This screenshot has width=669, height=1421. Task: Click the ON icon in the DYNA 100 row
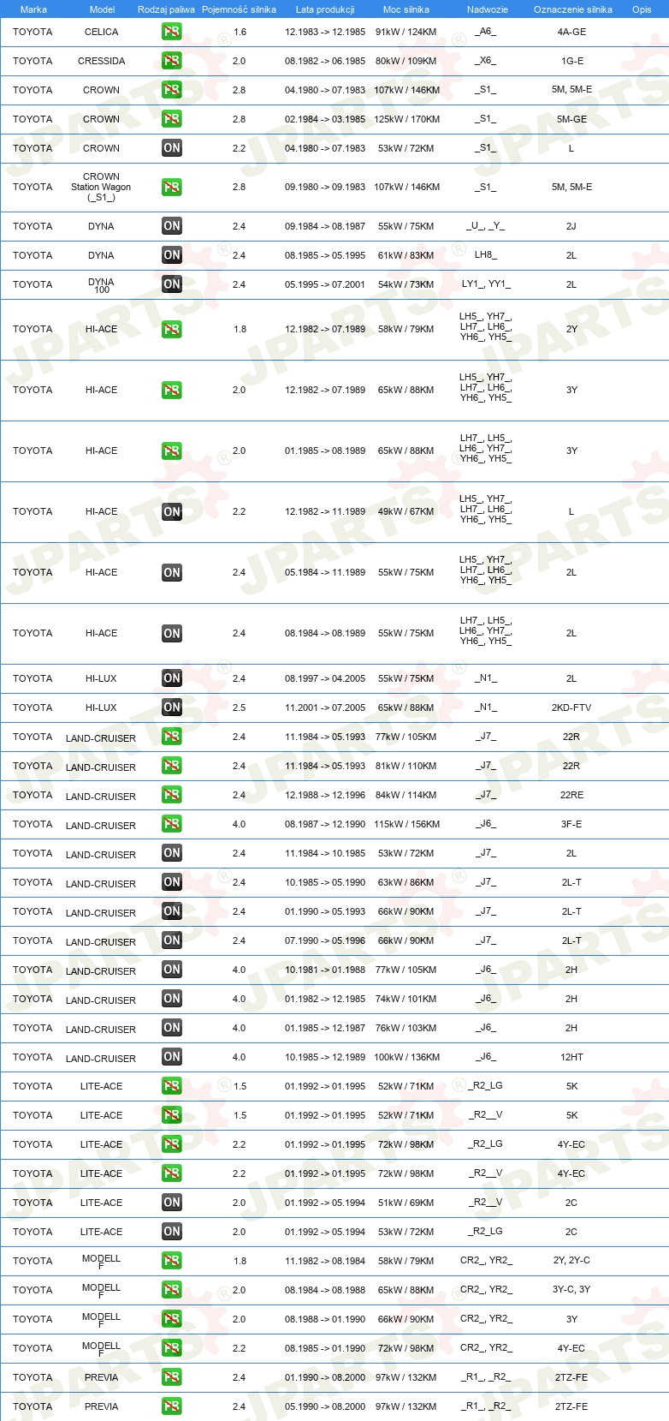coord(172,284)
